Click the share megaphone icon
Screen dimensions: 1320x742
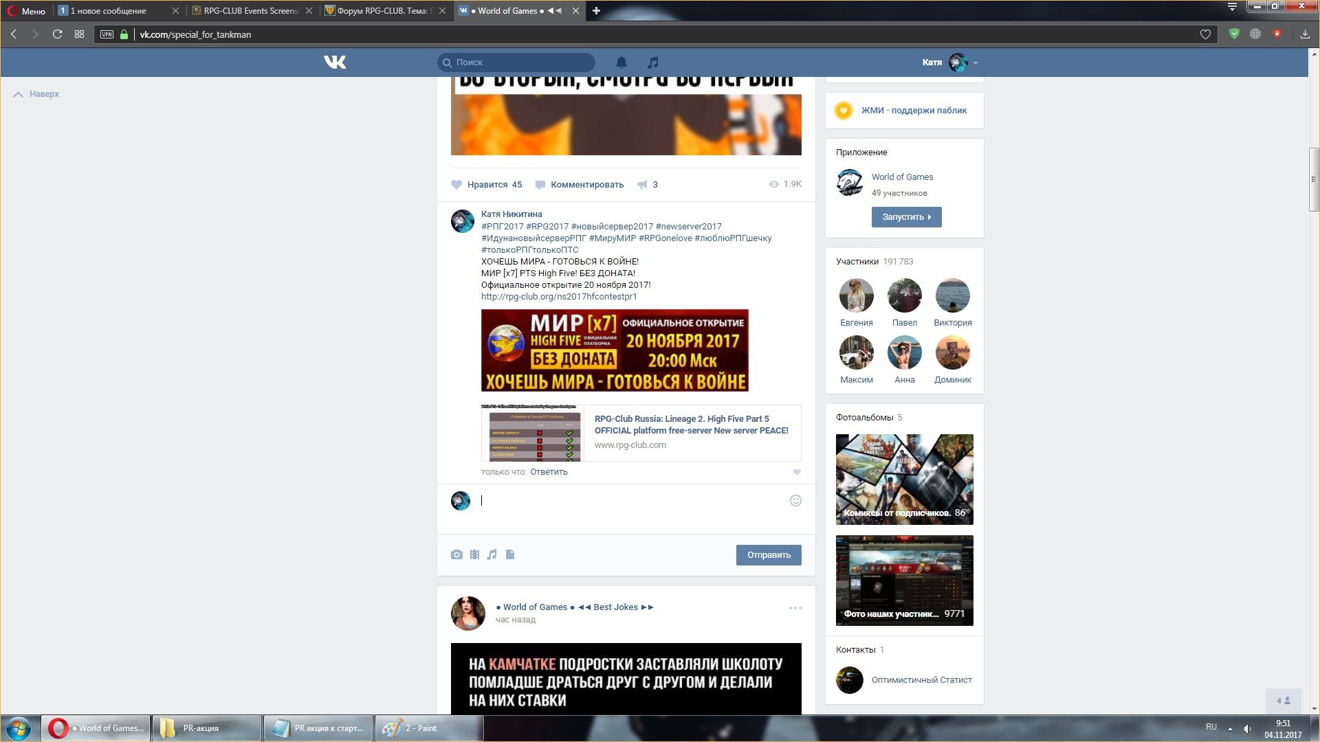(642, 185)
